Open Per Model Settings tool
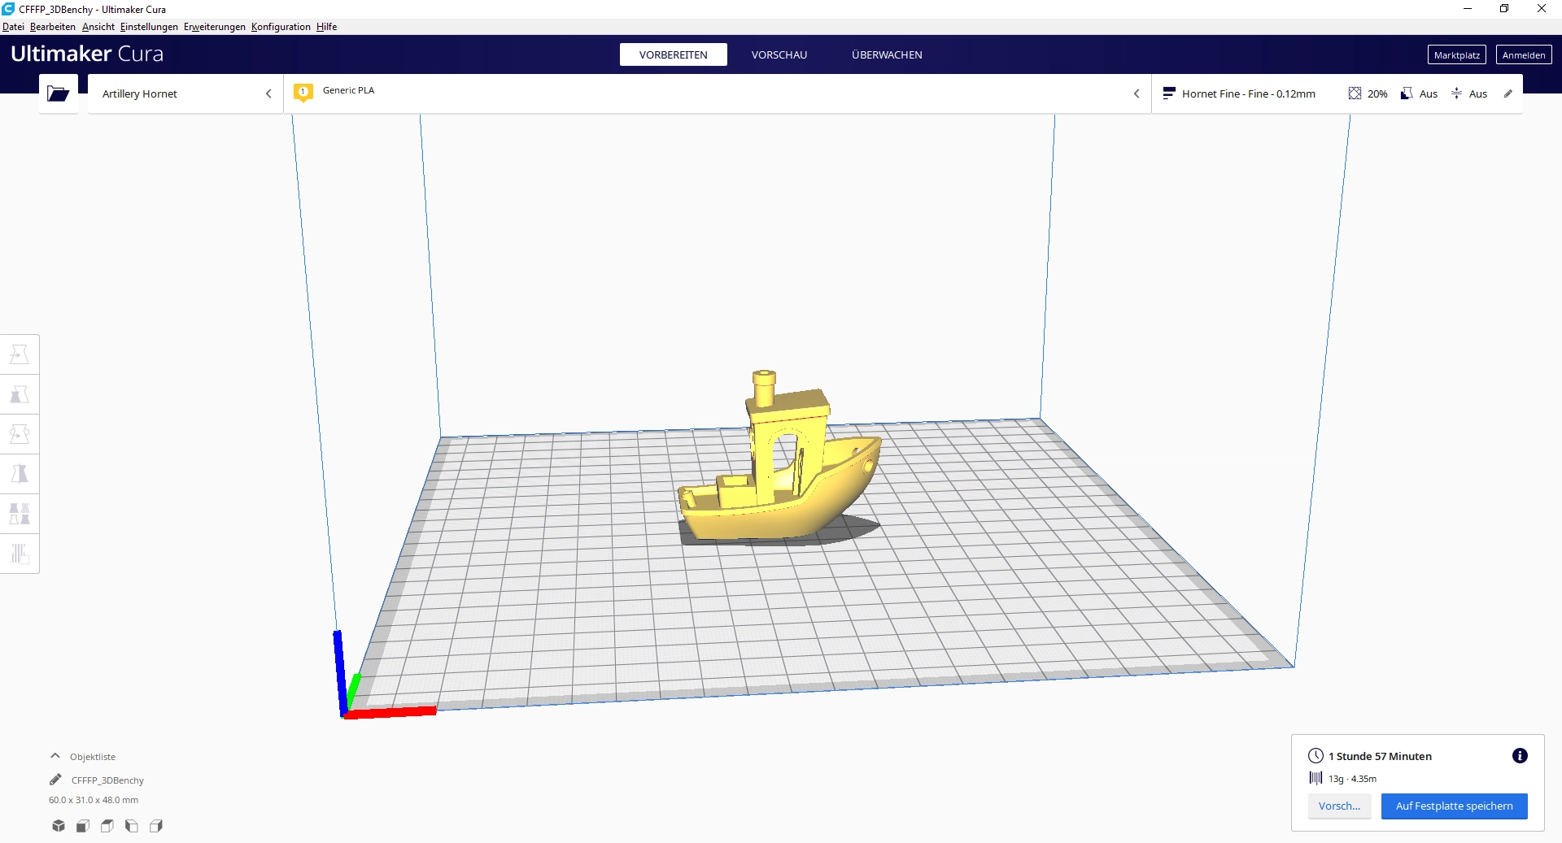 [20, 514]
